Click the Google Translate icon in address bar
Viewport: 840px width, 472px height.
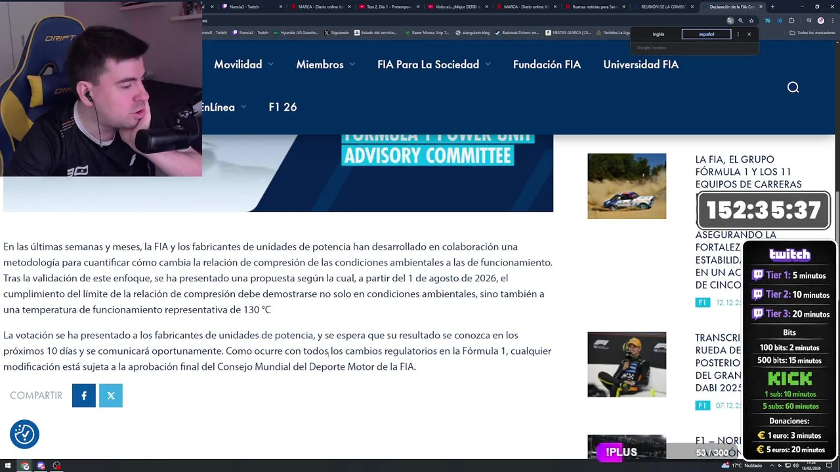pyautogui.click(x=730, y=20)
